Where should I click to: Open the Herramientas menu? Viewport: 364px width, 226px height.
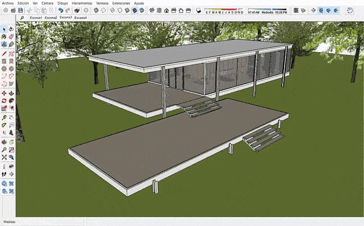pyautogui.click(x=82, y=3)
